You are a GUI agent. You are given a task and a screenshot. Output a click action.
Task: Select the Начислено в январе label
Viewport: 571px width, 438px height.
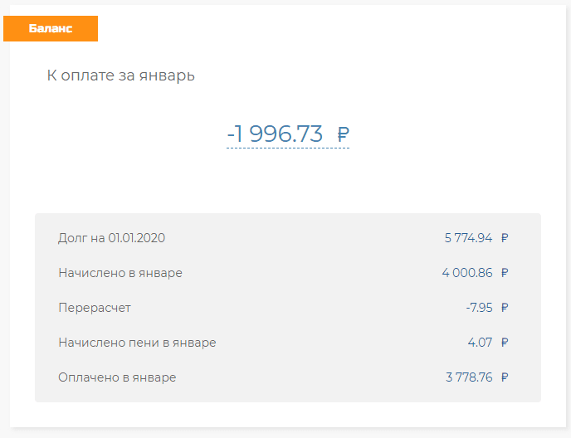click(120, 273)
